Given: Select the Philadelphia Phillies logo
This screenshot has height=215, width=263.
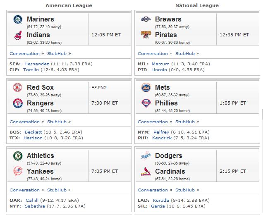Looking at the screenshot, I should [x=146, y=103].
